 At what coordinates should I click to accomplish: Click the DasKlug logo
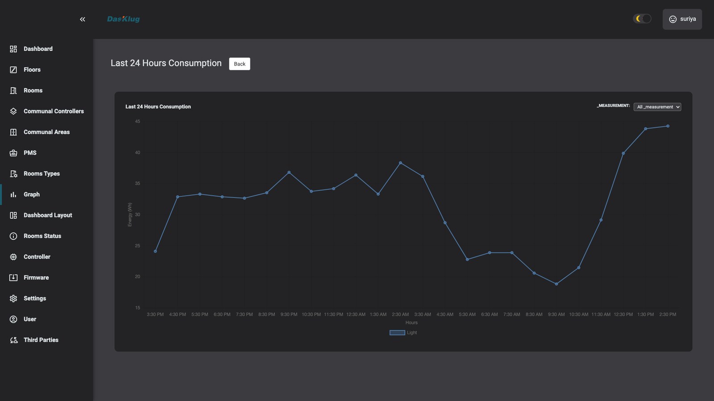coord(123,19)
